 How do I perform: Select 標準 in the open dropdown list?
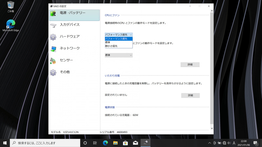[119, 42]
